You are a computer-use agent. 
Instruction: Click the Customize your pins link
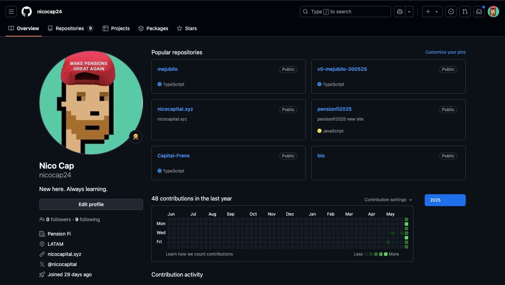pos(445,52)
